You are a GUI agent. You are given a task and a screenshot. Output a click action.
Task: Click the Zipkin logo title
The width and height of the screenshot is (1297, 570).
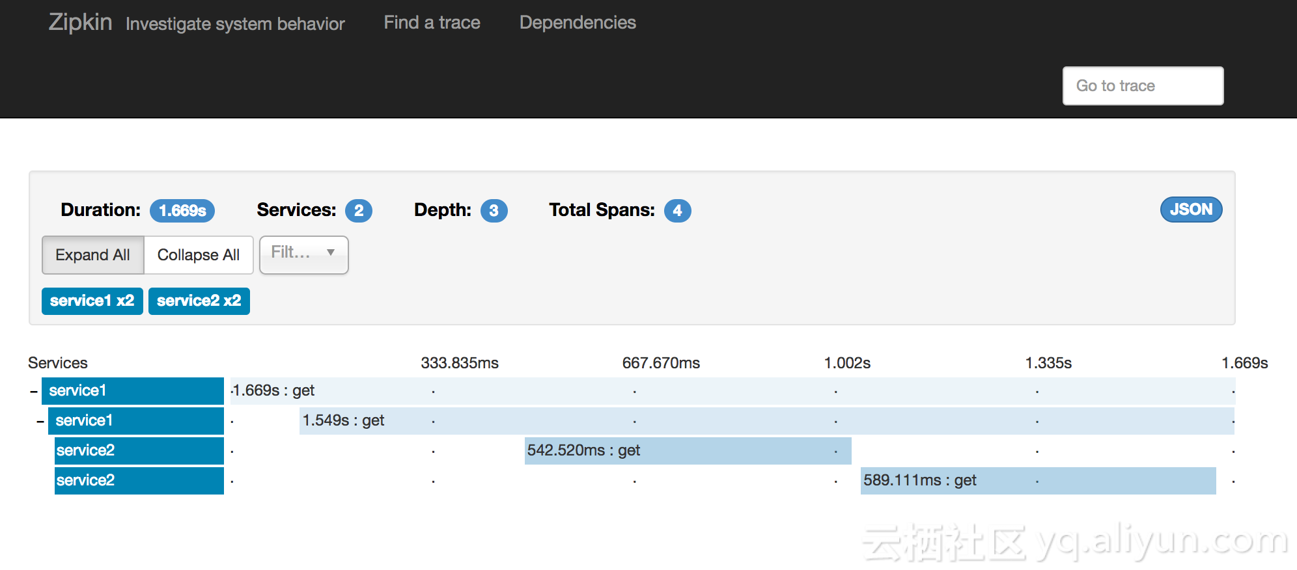pos(80,22)
